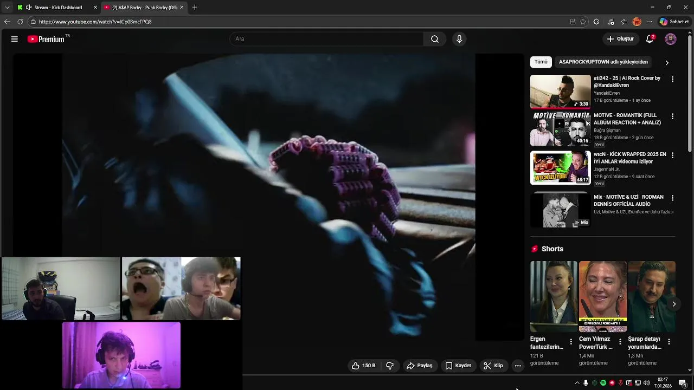Open the YouTube account avatar menu

(671, 39)
